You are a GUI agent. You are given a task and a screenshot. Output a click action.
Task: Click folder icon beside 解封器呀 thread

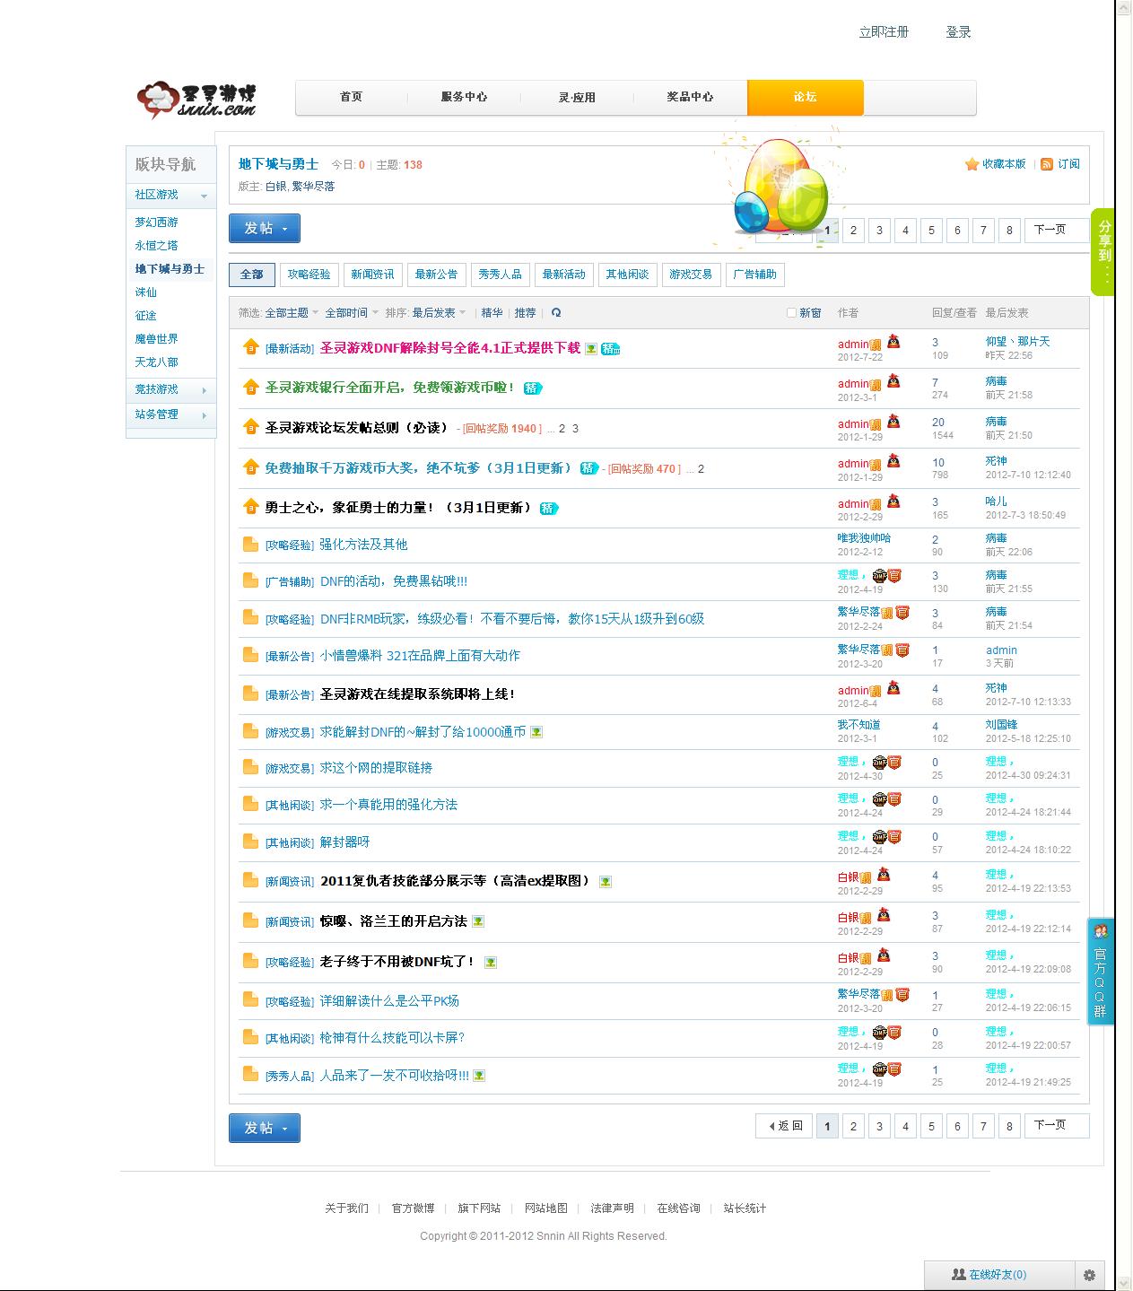click(251, 842)
